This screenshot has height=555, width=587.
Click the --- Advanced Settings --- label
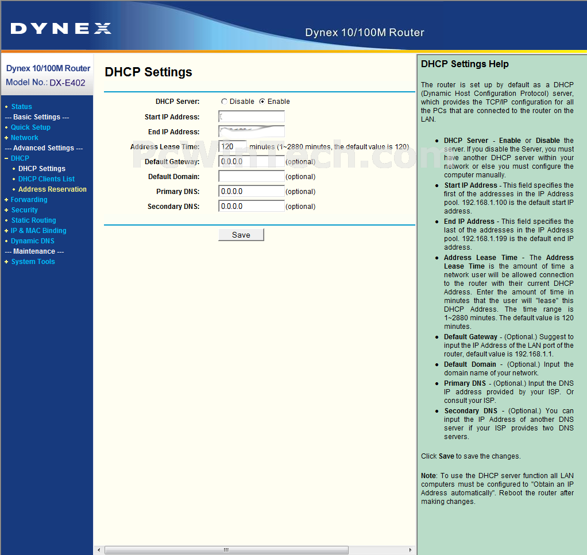click(x=44, y=148)
